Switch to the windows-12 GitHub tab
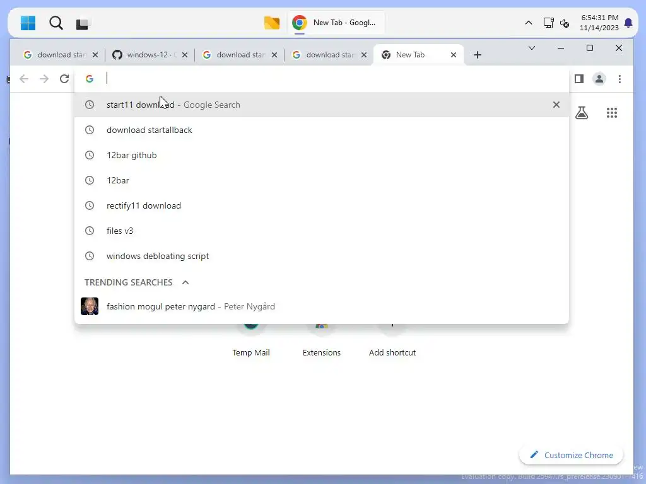 (x=151, y=55)
